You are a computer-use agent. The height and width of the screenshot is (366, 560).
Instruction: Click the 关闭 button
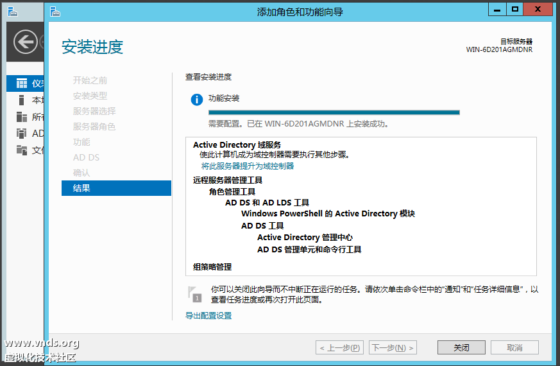(x=461, y=347)
